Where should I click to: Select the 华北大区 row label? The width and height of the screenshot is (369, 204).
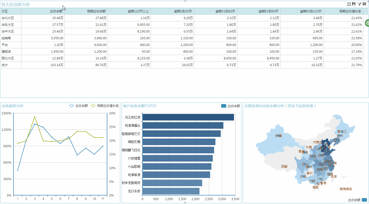point(8,18)
